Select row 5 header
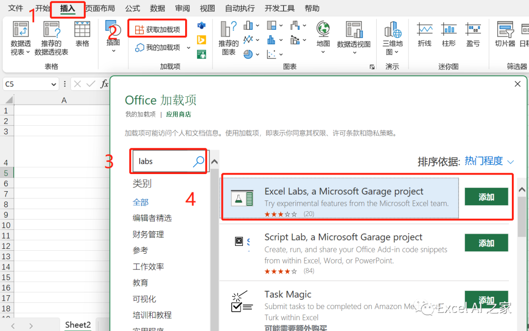529x331 pixels. pos(6,173)
